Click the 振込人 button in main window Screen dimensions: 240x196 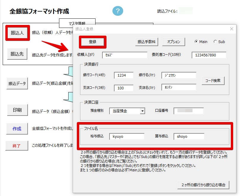point(17,33)
